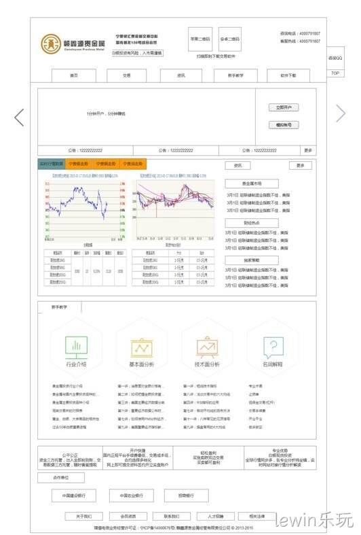Select the first orange trend tab
The height and width of the screenshot is (535, 361).
pyautogui.click(x=79, y=164)
